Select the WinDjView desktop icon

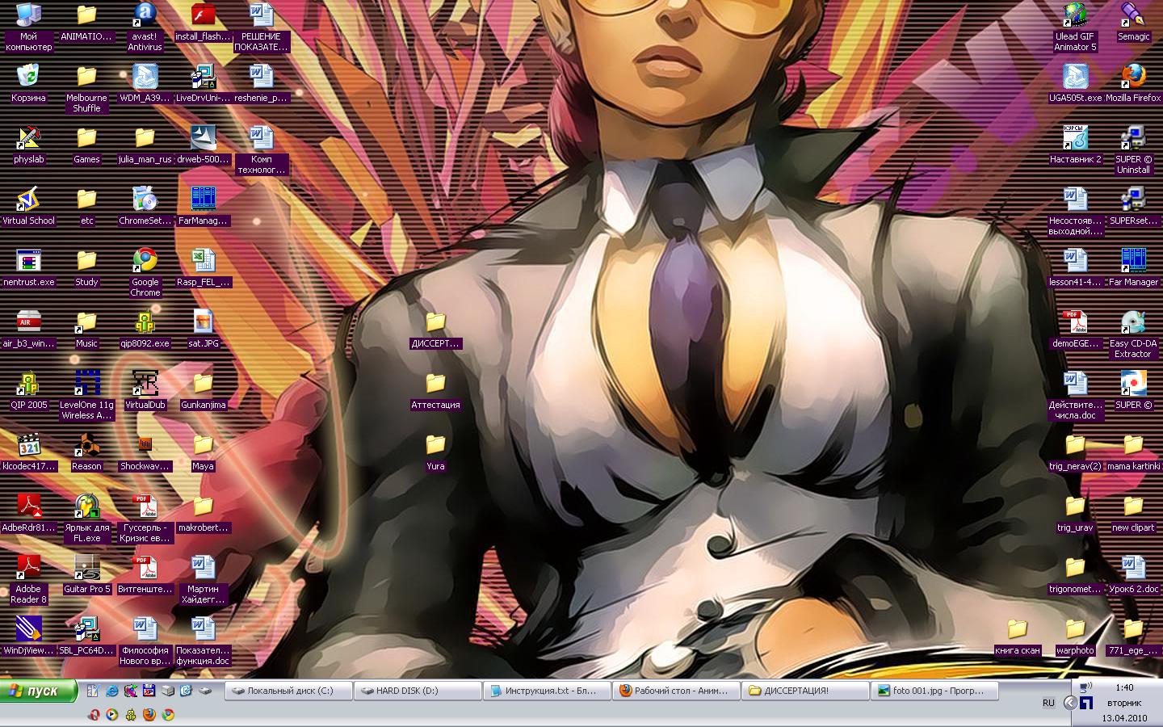tap(28, 636)
